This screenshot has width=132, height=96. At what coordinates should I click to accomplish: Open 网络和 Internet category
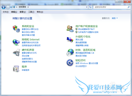[31, 39]
